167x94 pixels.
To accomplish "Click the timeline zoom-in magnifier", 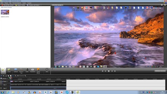I will tap(25, 76).
